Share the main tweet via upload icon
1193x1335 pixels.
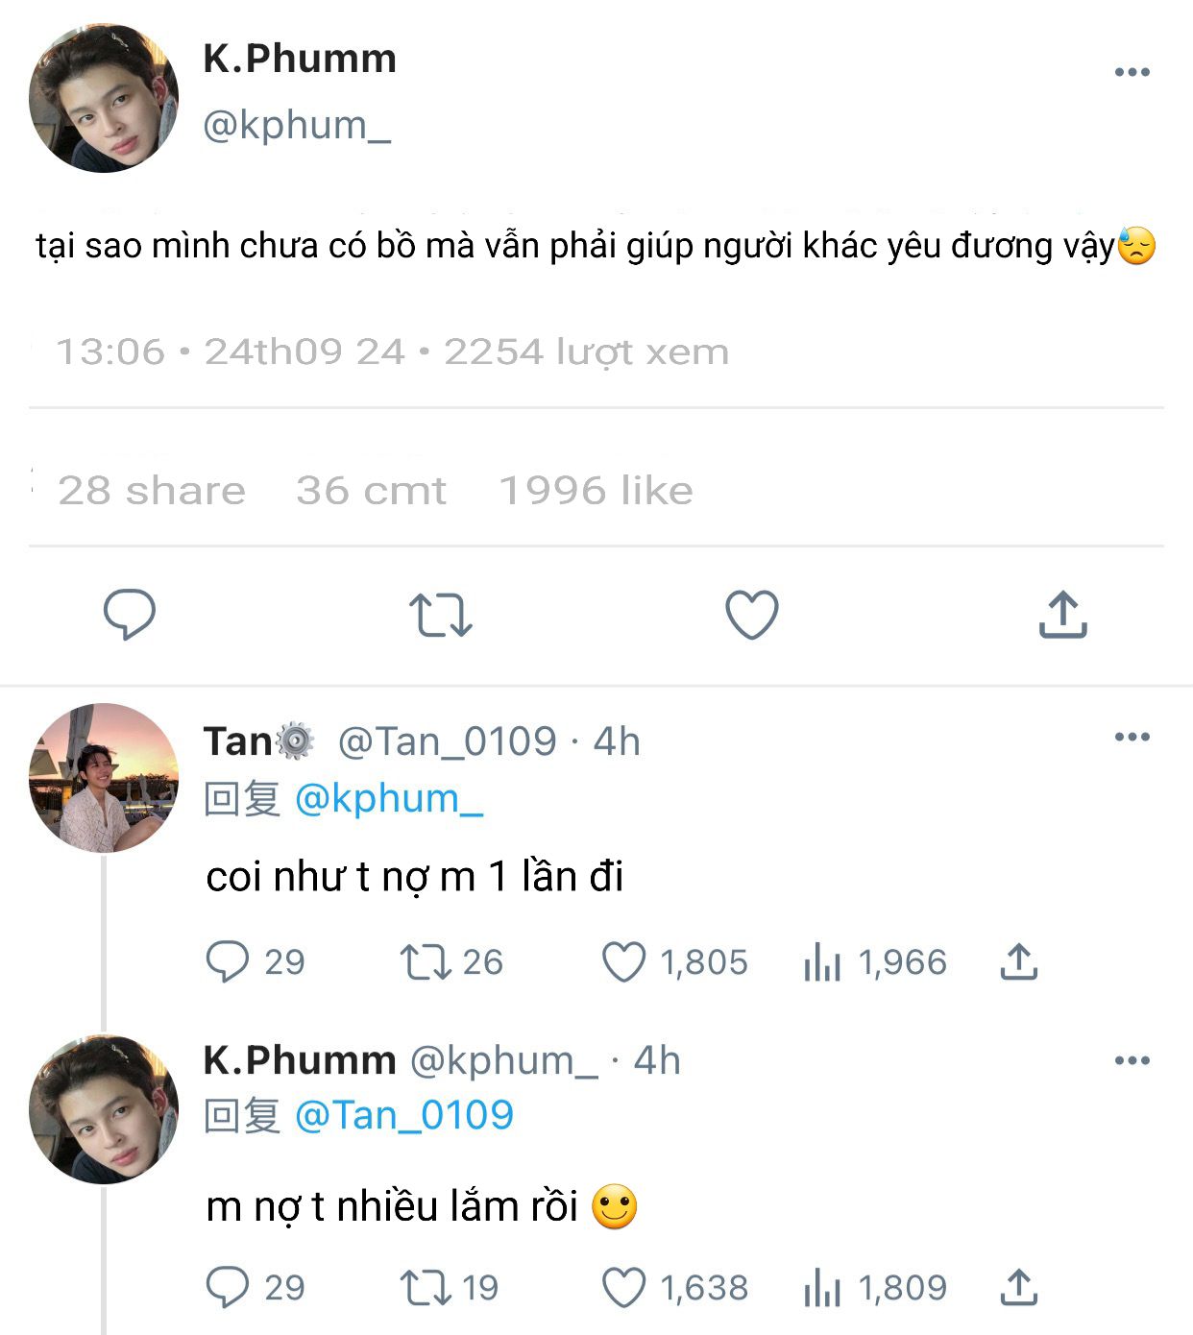pos(1062,615)
